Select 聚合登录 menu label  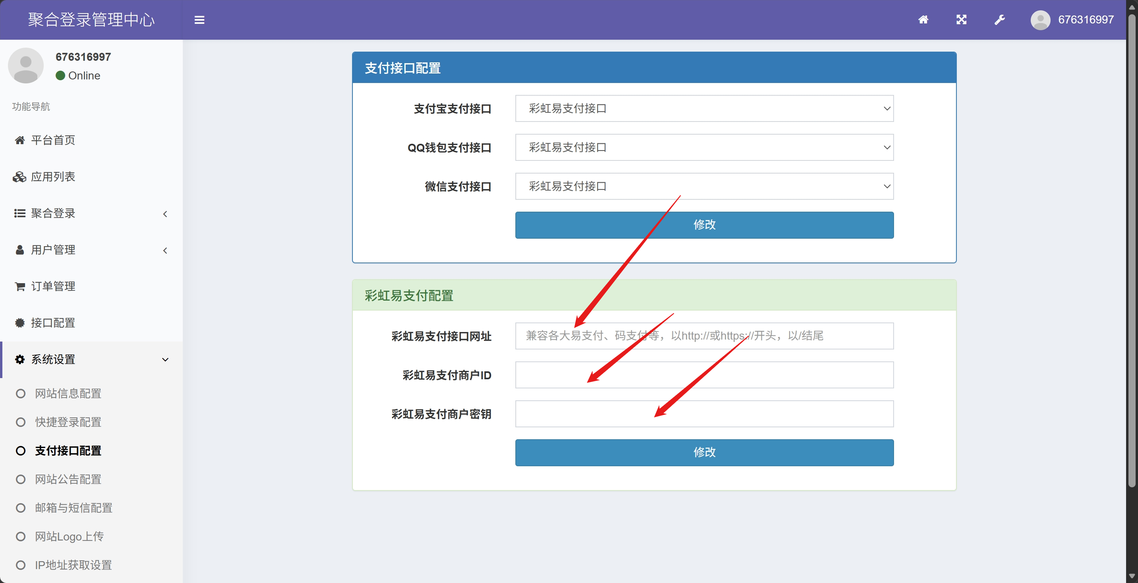pos(53,214)
